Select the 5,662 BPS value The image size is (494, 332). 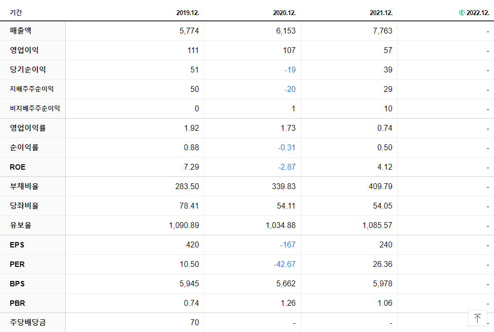[286, 284]
